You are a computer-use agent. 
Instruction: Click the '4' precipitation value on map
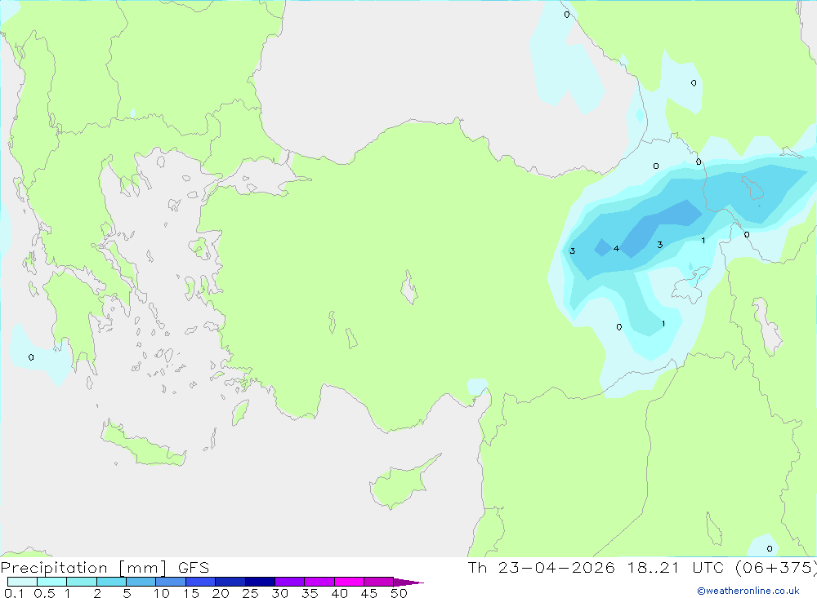pos(616,249)
